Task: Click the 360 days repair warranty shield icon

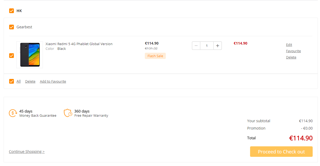Action: pos(68,113)
